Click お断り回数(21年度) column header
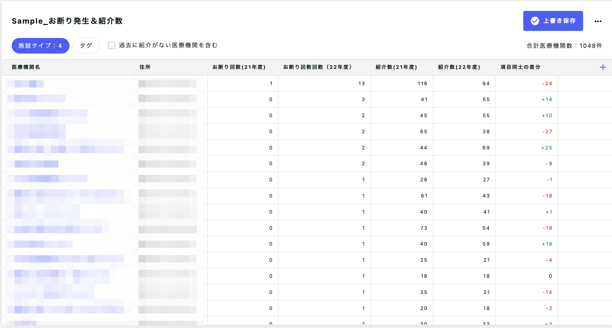 pyautogui.click(x=239, y=67)
